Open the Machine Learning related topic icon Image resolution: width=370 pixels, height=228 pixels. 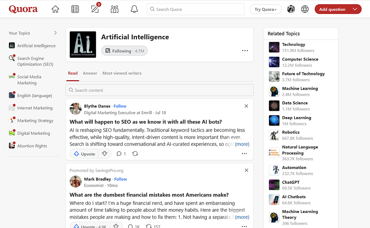[274, 91]
